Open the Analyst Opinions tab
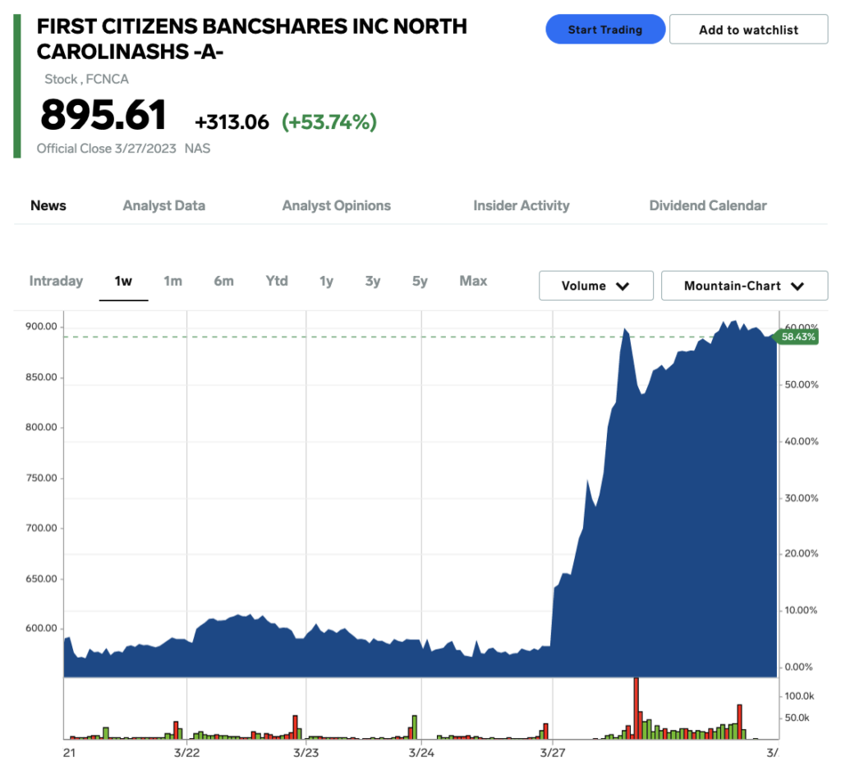 pyautogui.click(x=336, y=206)
